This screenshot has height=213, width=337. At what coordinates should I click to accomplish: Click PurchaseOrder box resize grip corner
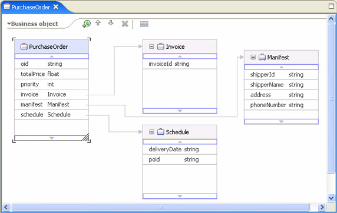coord(85,137)
